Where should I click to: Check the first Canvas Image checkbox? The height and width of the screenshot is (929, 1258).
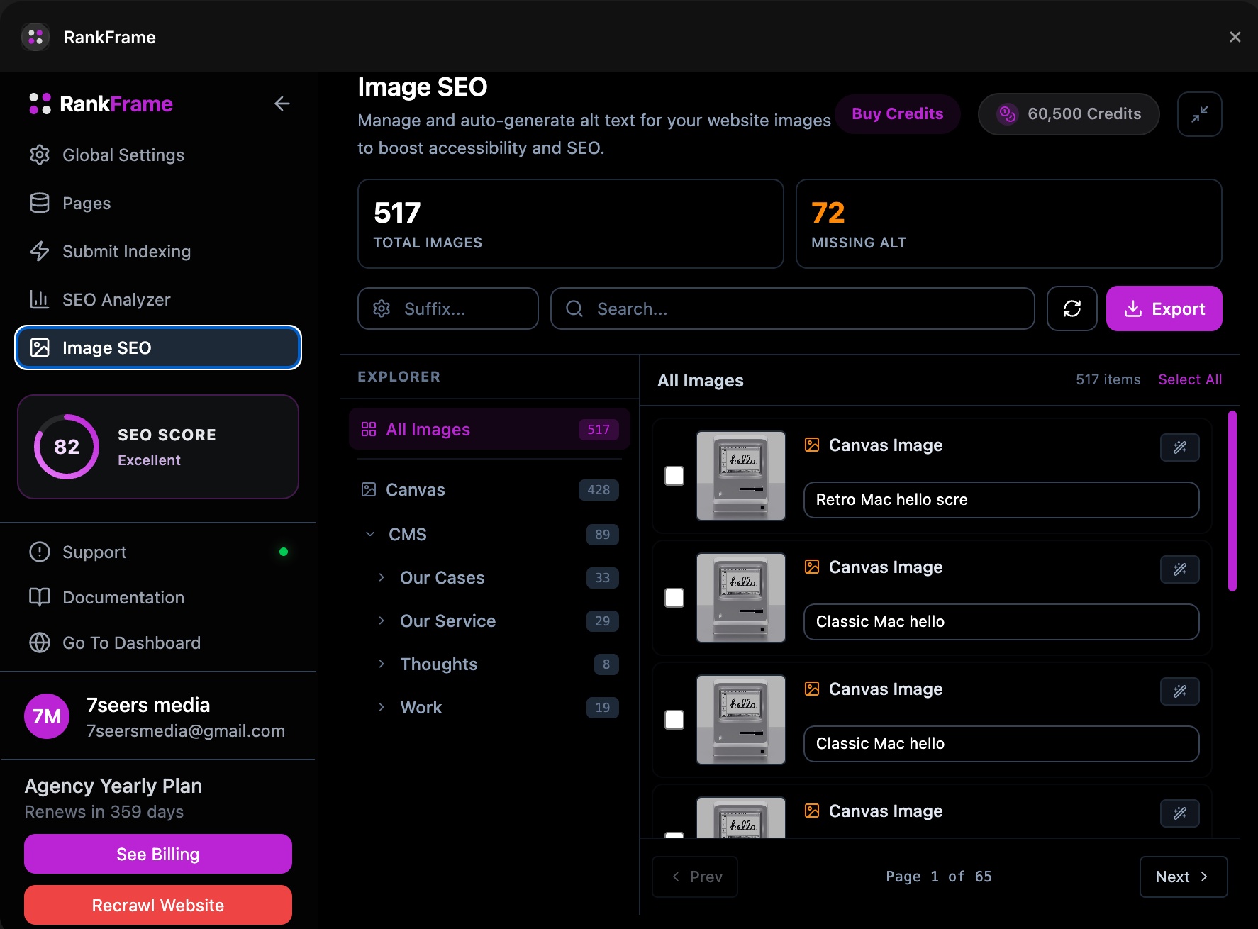[x=673, y=477]
